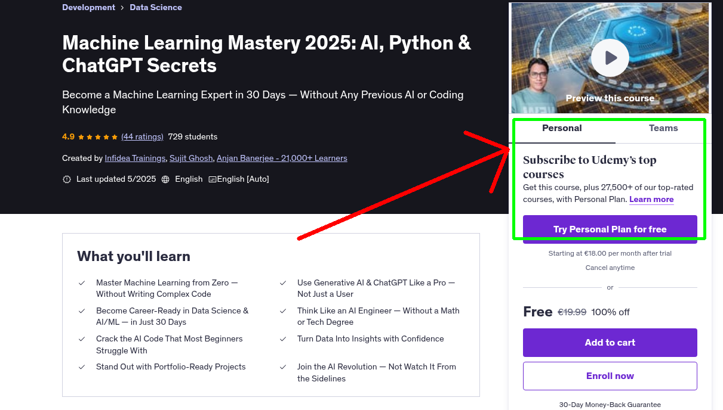Click 'Join the AI Revolution' item
The image size is (723, 410).
[x=377, y=372]
